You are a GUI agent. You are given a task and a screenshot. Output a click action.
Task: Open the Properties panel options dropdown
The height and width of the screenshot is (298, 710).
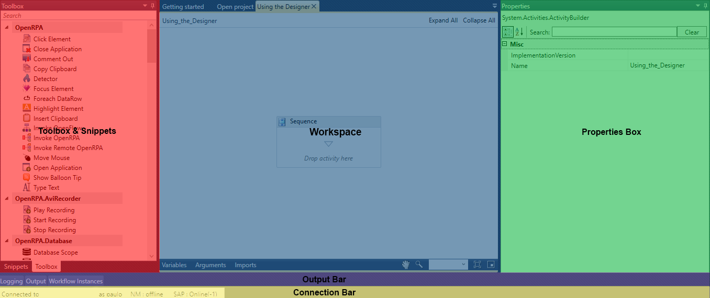coord(697,6)
